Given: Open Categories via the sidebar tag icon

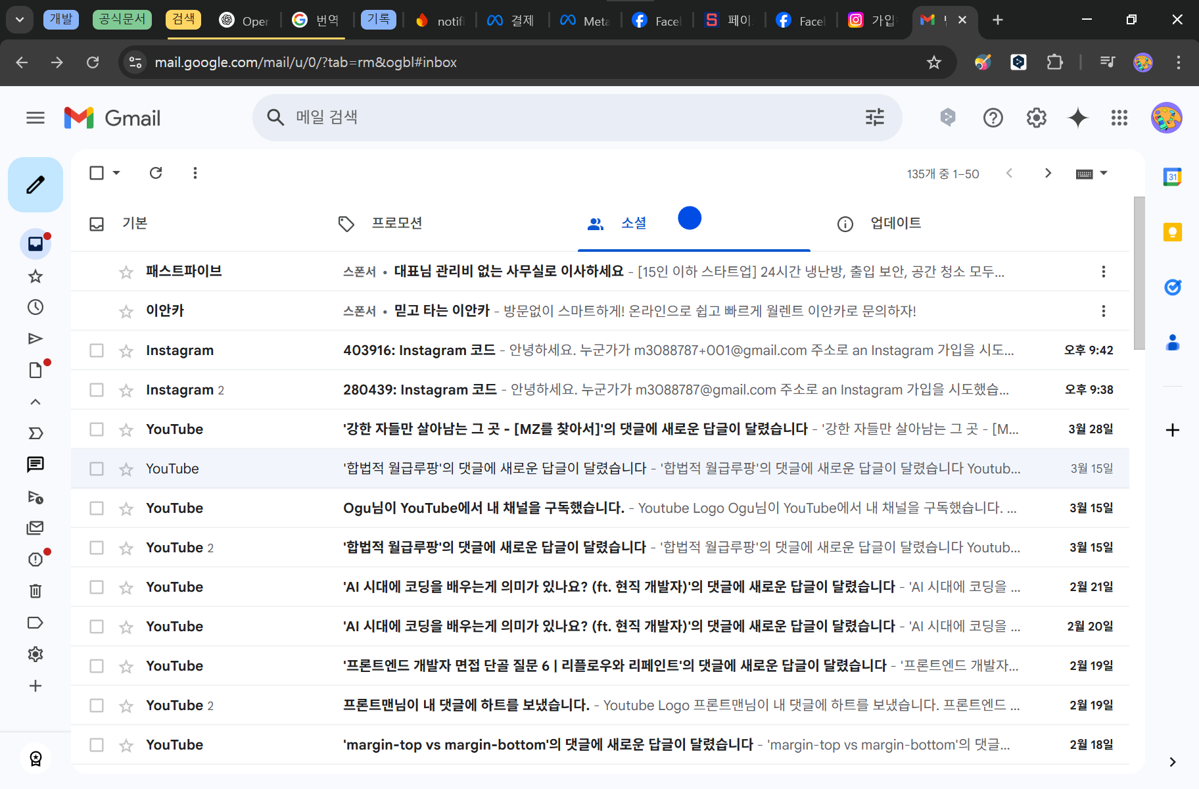Looking at the screenshot, I should click(35, 623).
